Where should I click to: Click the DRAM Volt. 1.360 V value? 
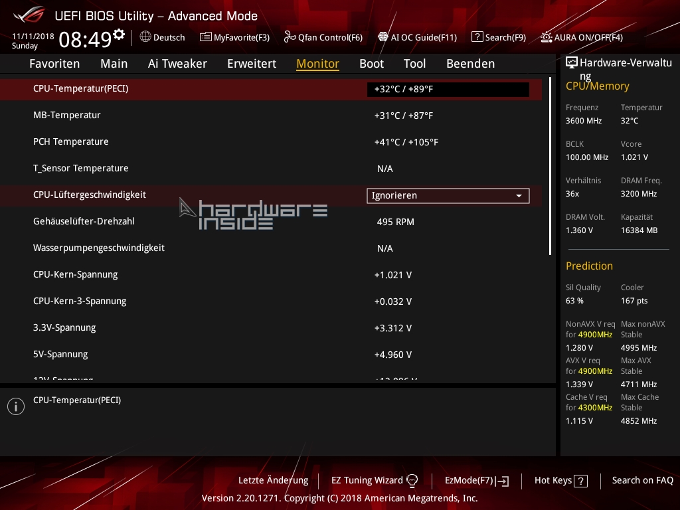(x=579, y=230)
